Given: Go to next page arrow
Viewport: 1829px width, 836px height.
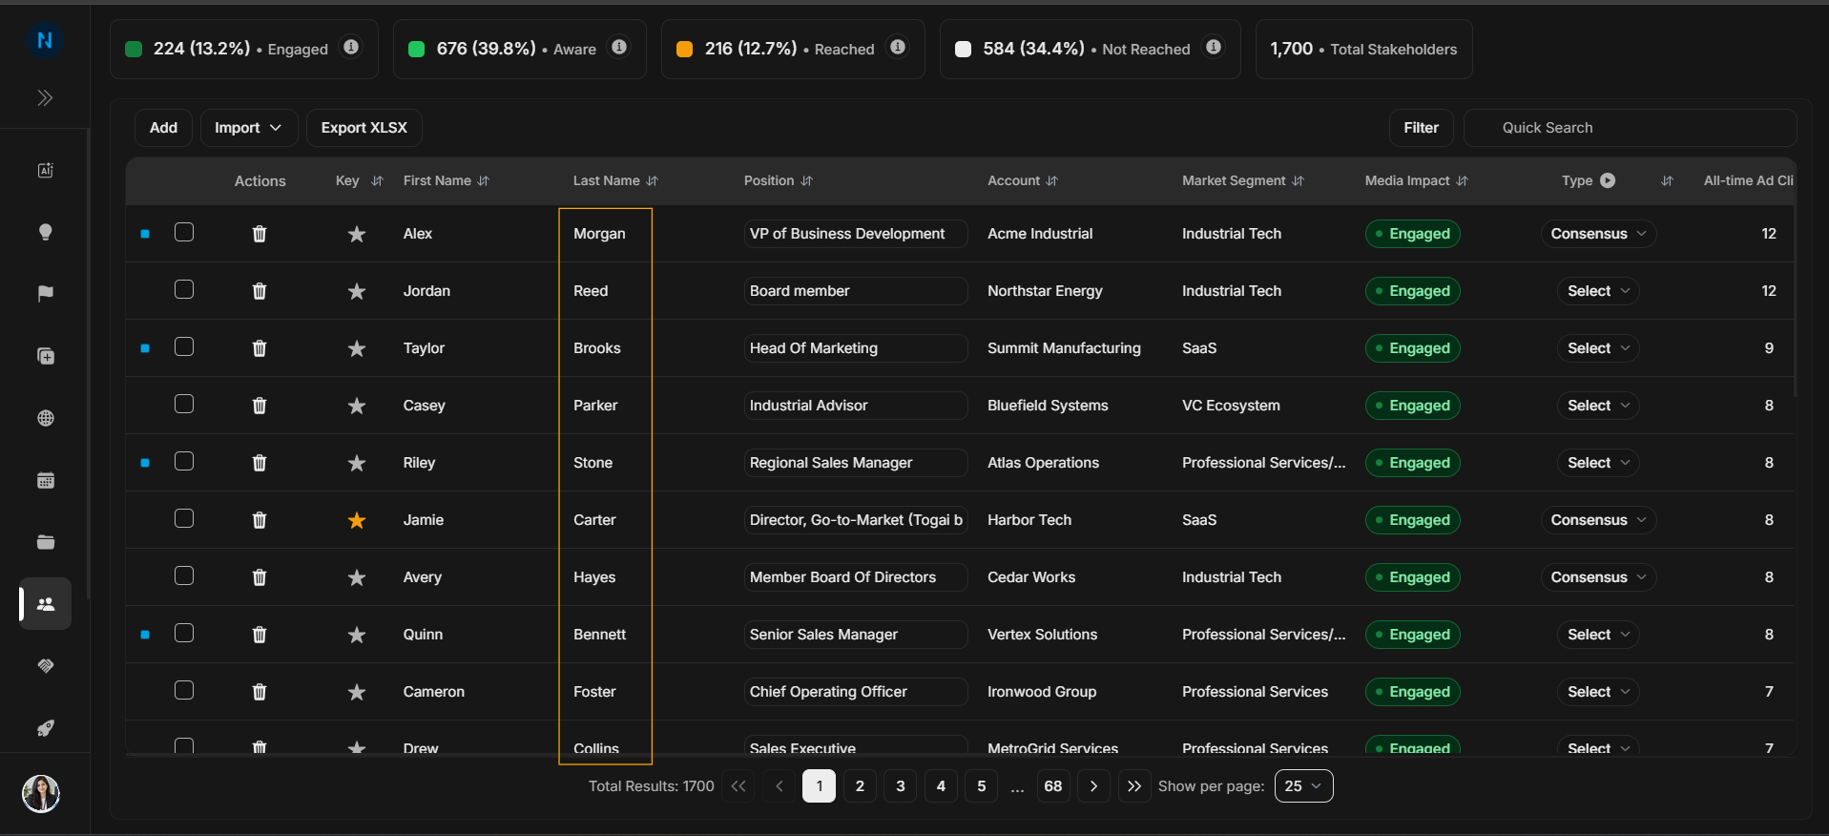Looking at the screenshot, I should [1093, 786].
